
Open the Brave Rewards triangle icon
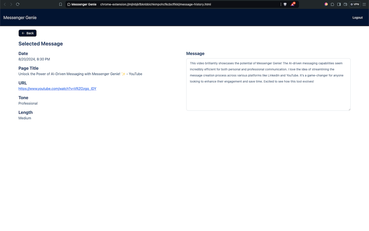pos(293,4)
